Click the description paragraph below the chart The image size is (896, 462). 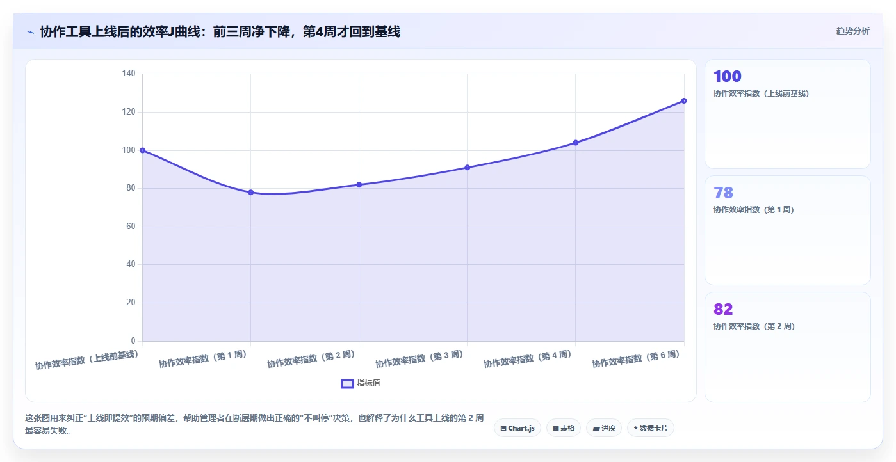(254, 424)
